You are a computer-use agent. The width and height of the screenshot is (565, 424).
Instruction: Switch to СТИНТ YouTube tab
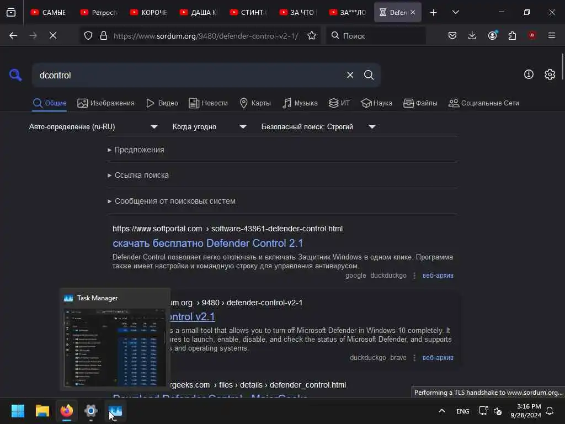[x=247, y=13]
